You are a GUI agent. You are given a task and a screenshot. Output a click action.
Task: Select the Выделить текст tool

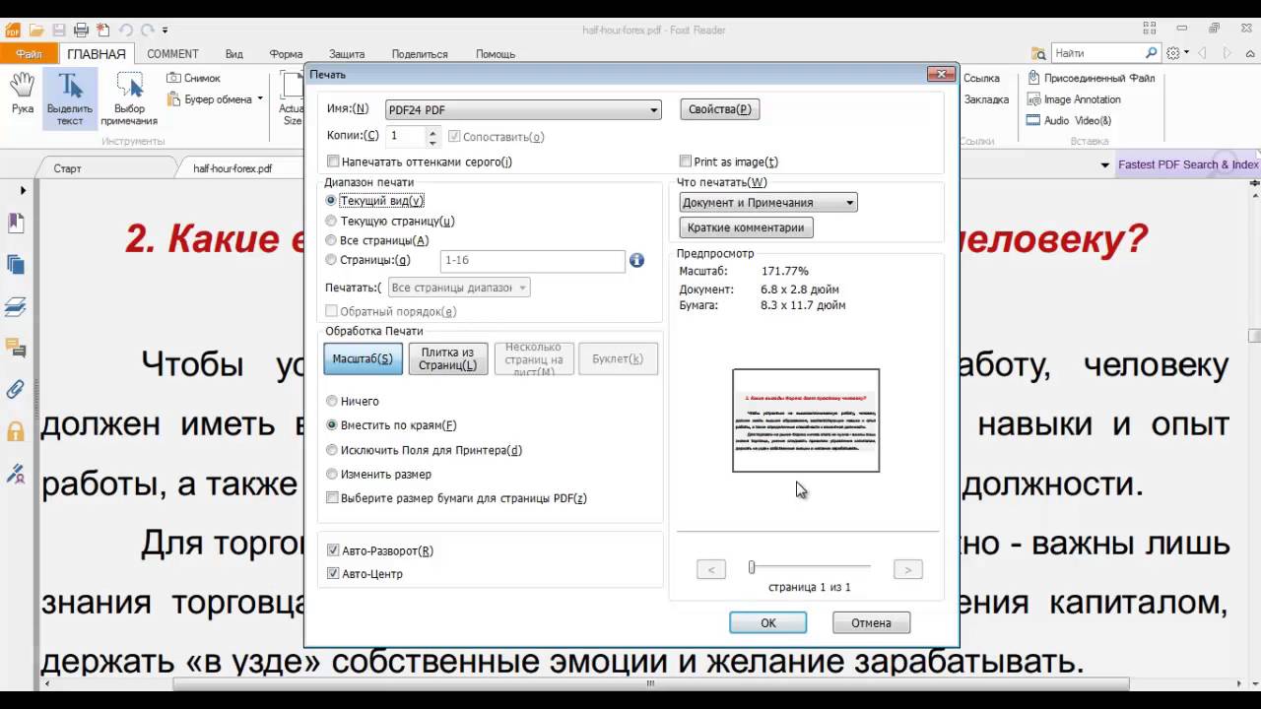point(70,97)
